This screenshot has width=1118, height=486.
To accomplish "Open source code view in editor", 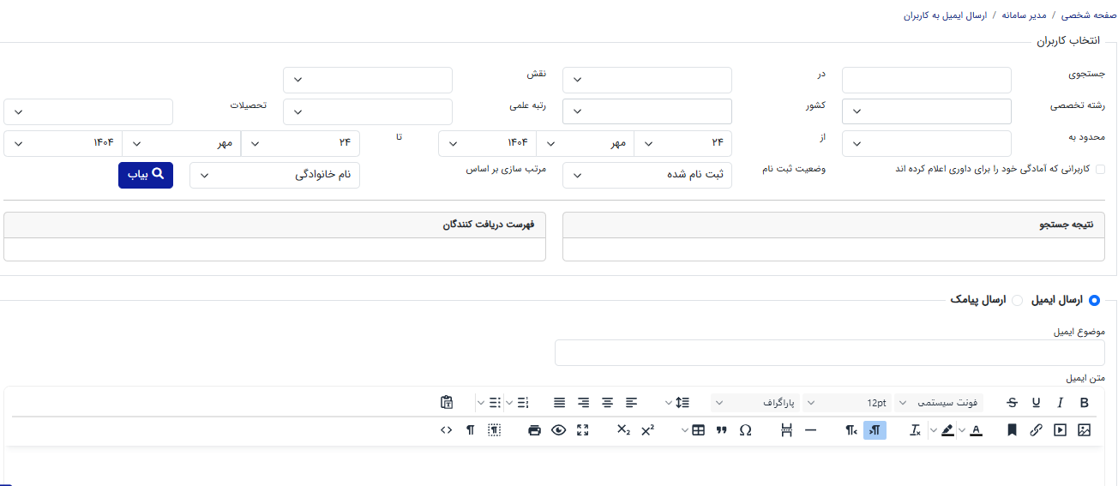I will [x=446, y=430].
